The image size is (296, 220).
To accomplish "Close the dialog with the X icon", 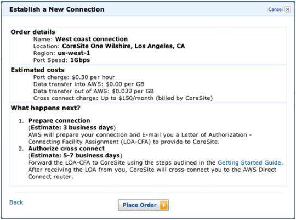I will (288, 9).
